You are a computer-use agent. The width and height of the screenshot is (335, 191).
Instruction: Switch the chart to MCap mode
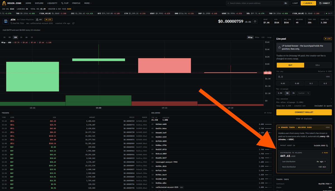coord(250,37)
